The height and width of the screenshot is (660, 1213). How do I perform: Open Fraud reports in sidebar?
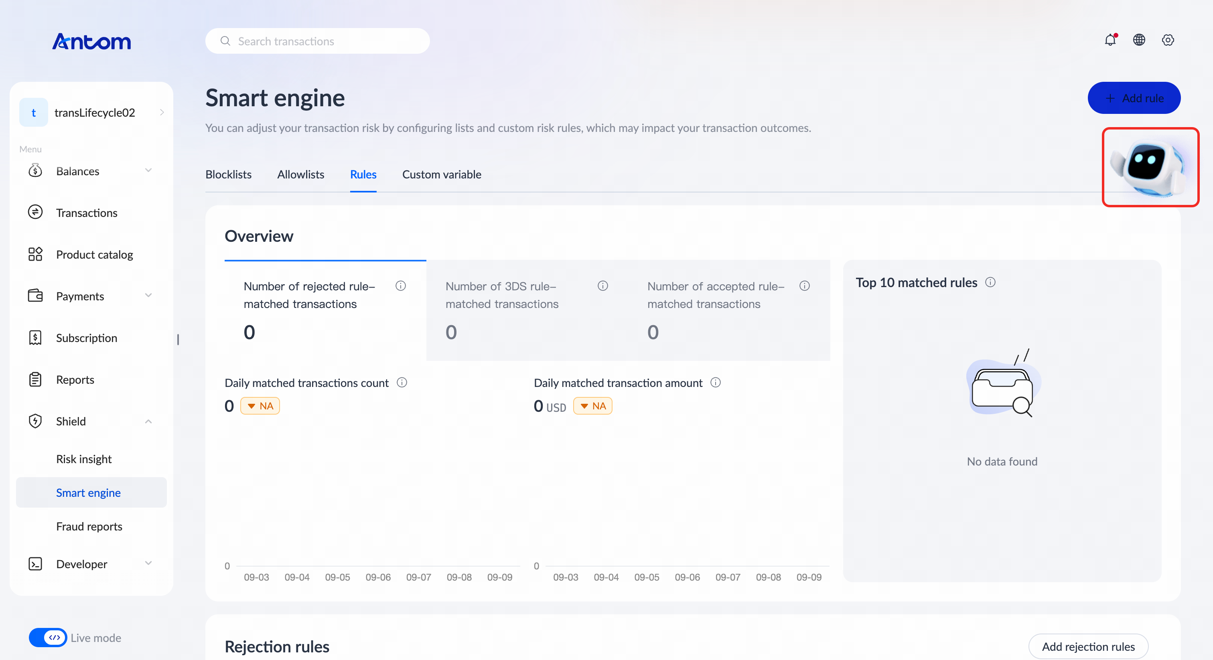pyautogui.click(x=89, y=526)
